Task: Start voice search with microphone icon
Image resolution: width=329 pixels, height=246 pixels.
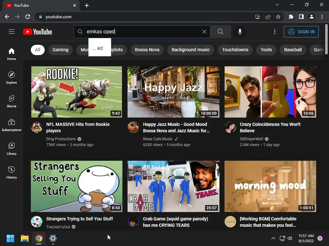Action: click(x=240, y=32)
